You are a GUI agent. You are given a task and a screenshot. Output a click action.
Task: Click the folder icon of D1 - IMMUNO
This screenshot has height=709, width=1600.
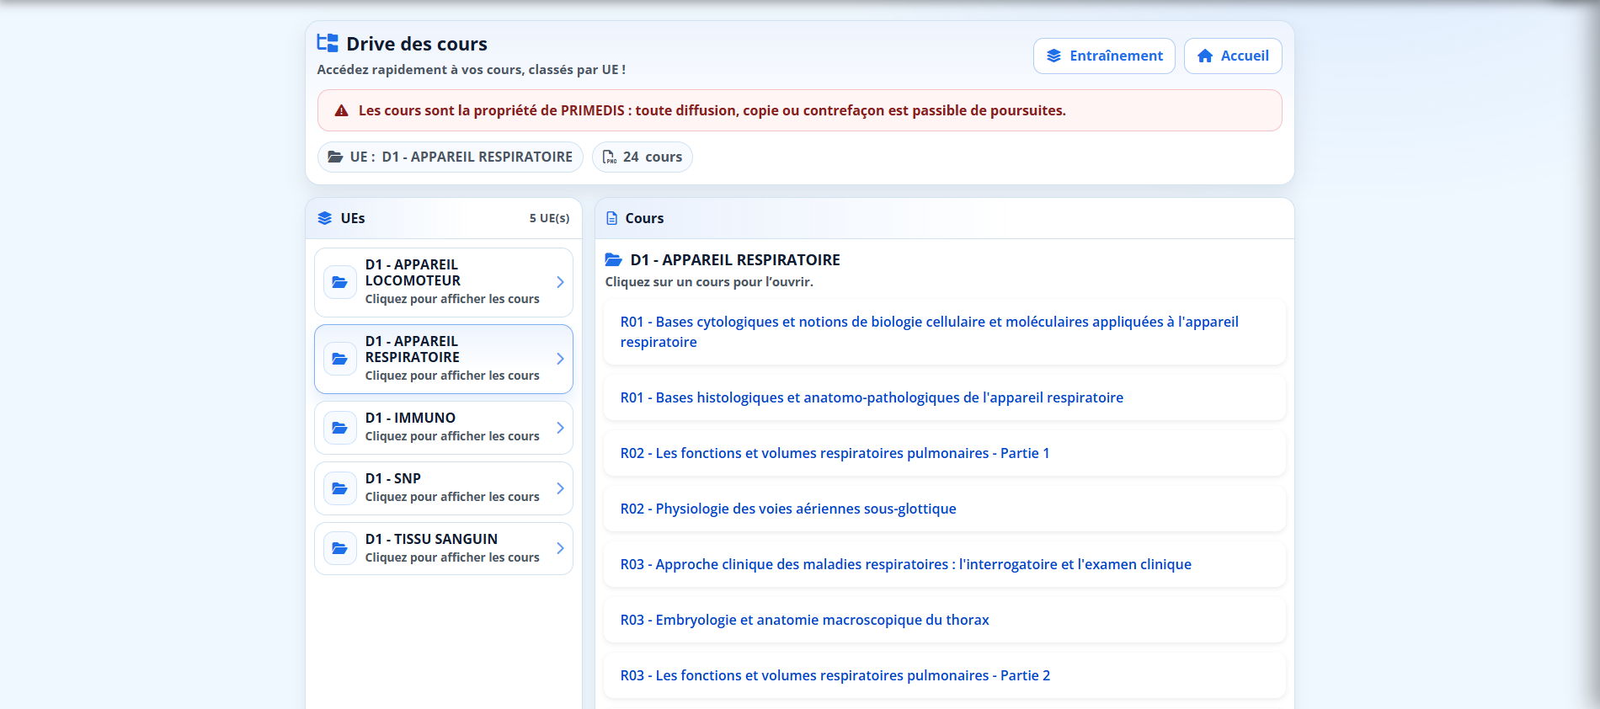pos(340,428)
